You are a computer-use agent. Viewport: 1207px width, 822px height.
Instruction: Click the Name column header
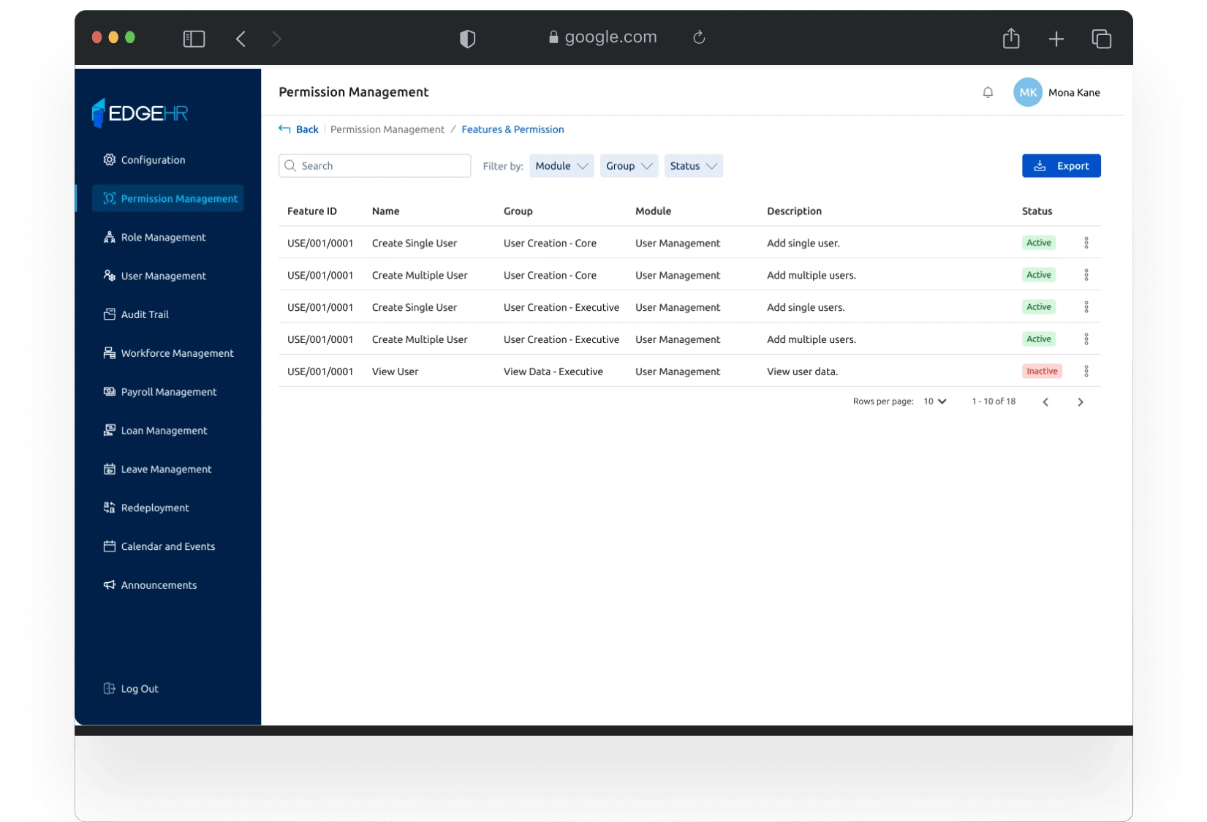pos(385,211)
